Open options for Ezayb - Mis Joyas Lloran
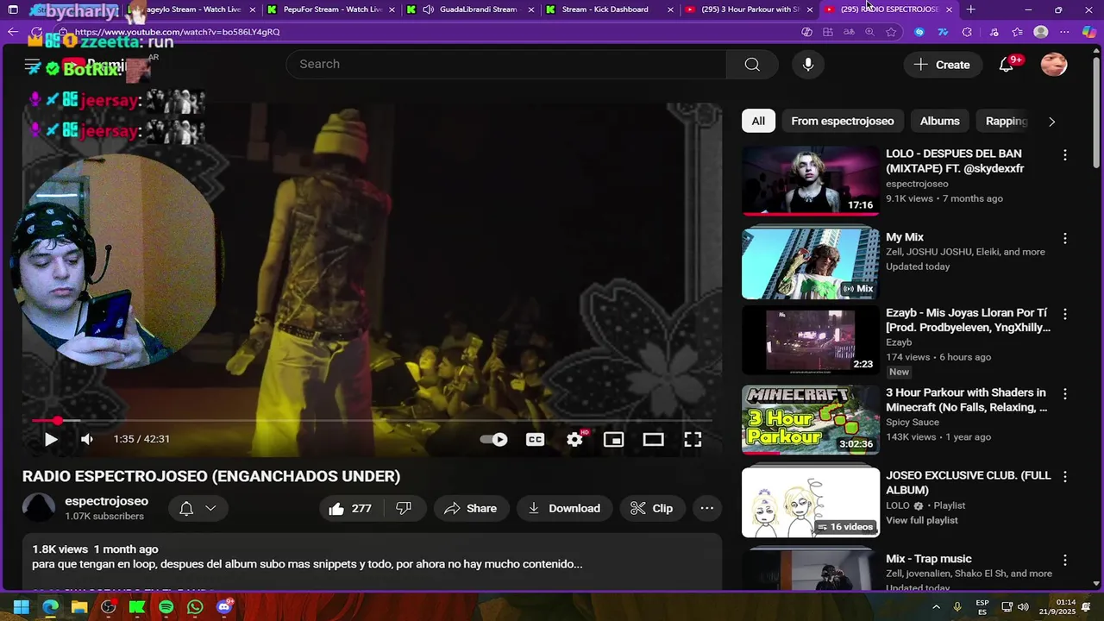1104x621 pixels. pos(1065,314)
